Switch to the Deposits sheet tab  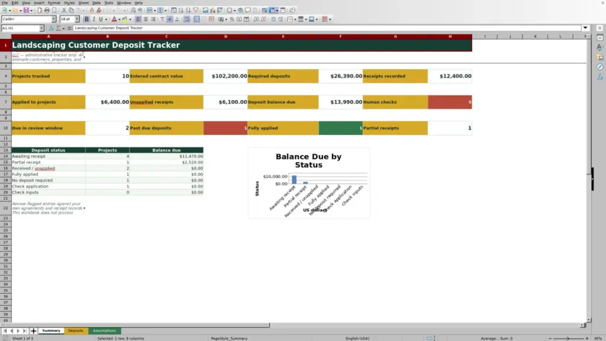pyautogui.click(x=76, y=331)
